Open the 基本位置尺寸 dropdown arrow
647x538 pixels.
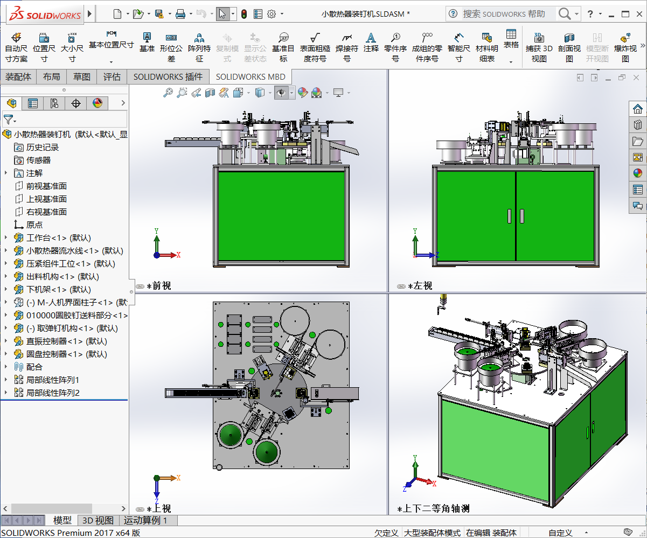point(111,61)
